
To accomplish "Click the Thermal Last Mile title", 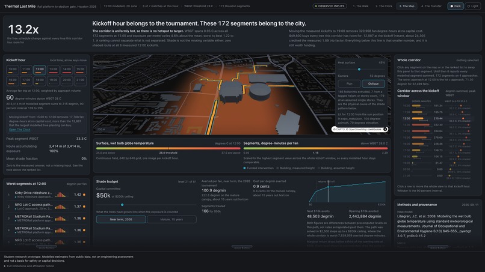I will click(x=19, y=6).
